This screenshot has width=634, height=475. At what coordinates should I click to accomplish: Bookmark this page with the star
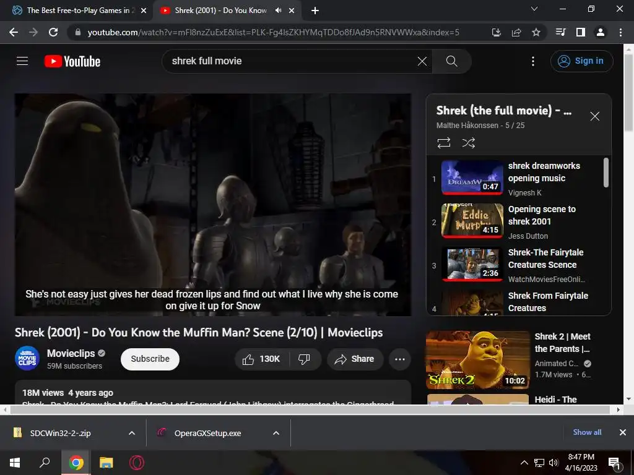536,32
